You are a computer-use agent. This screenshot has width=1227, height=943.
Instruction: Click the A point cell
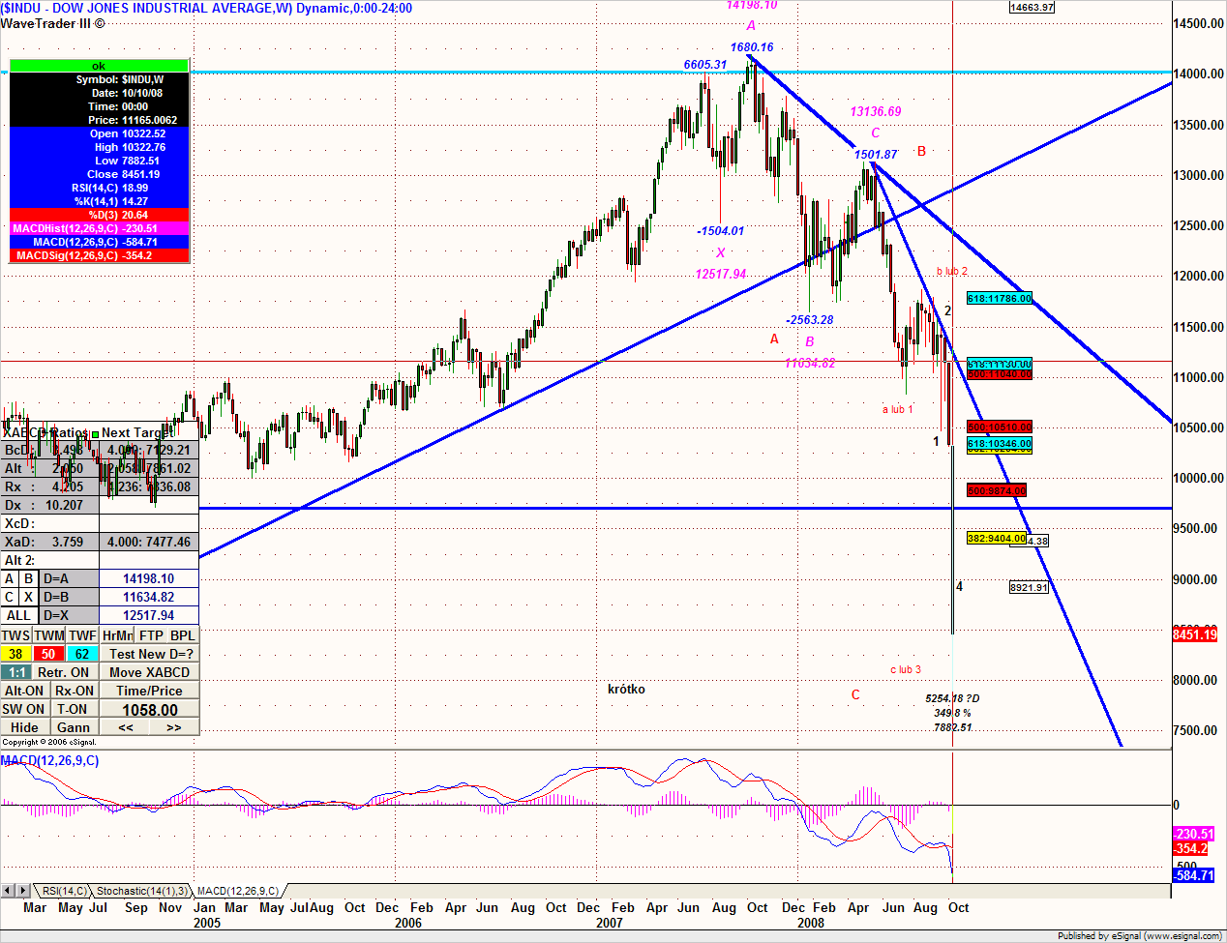coord(10,578)
